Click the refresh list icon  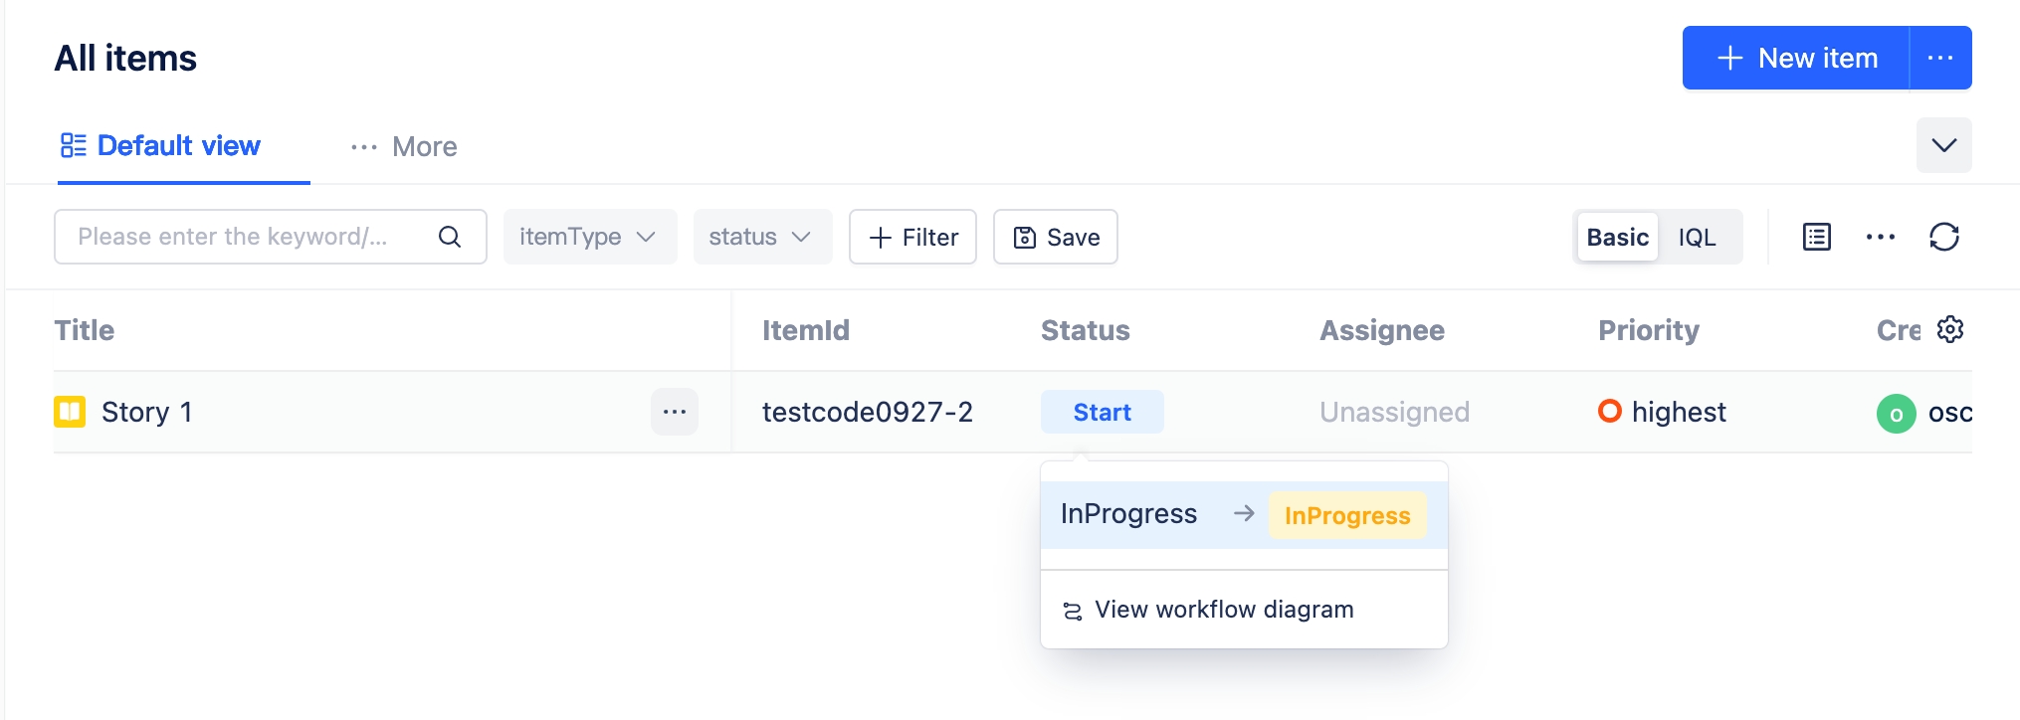[1943, 237]
